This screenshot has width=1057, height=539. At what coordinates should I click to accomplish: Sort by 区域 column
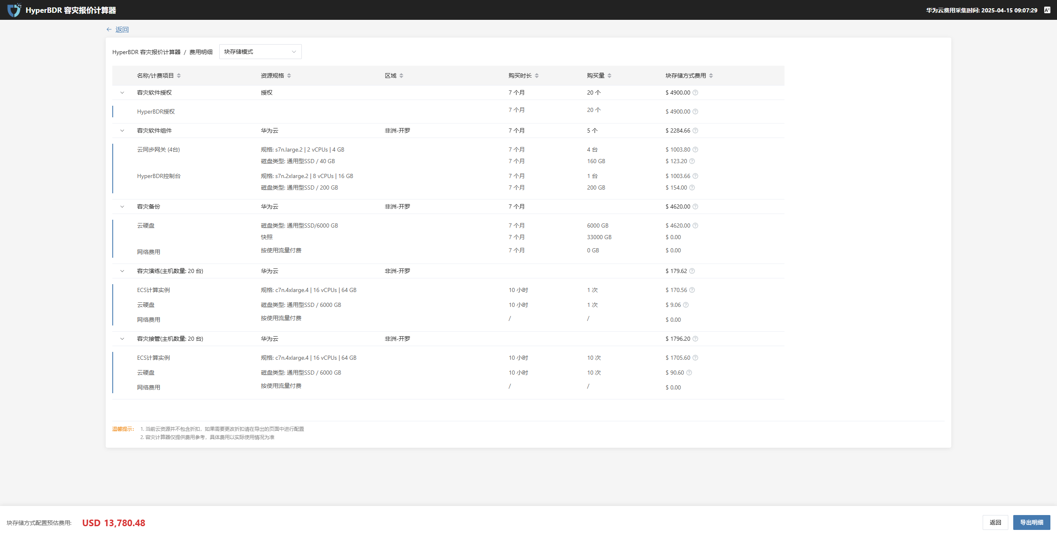coord(401,76)
